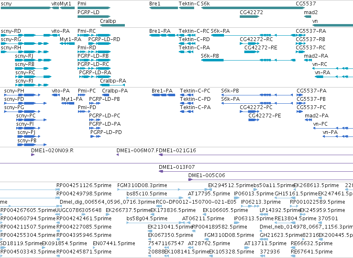
Task: Select transcript scny-RD
Action: pos(11,31)
